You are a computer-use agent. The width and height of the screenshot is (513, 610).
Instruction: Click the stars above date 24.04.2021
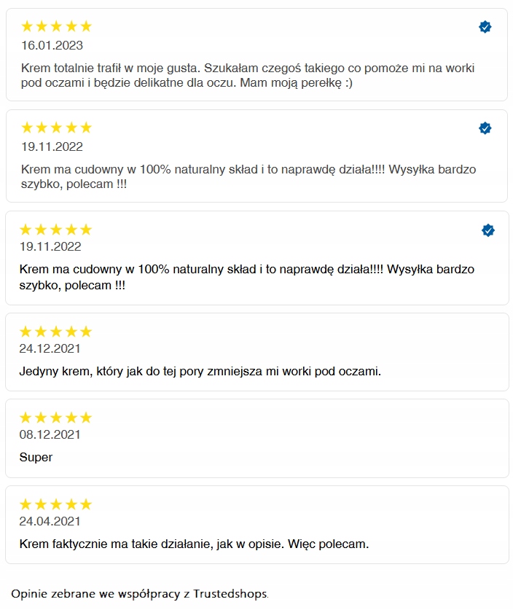coord(55,504)
